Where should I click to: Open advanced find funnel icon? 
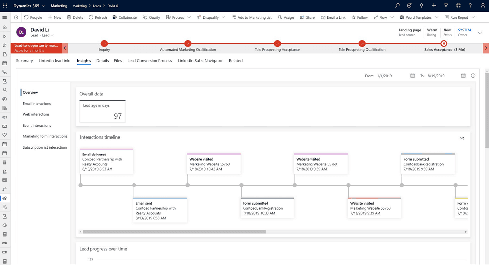446,5
